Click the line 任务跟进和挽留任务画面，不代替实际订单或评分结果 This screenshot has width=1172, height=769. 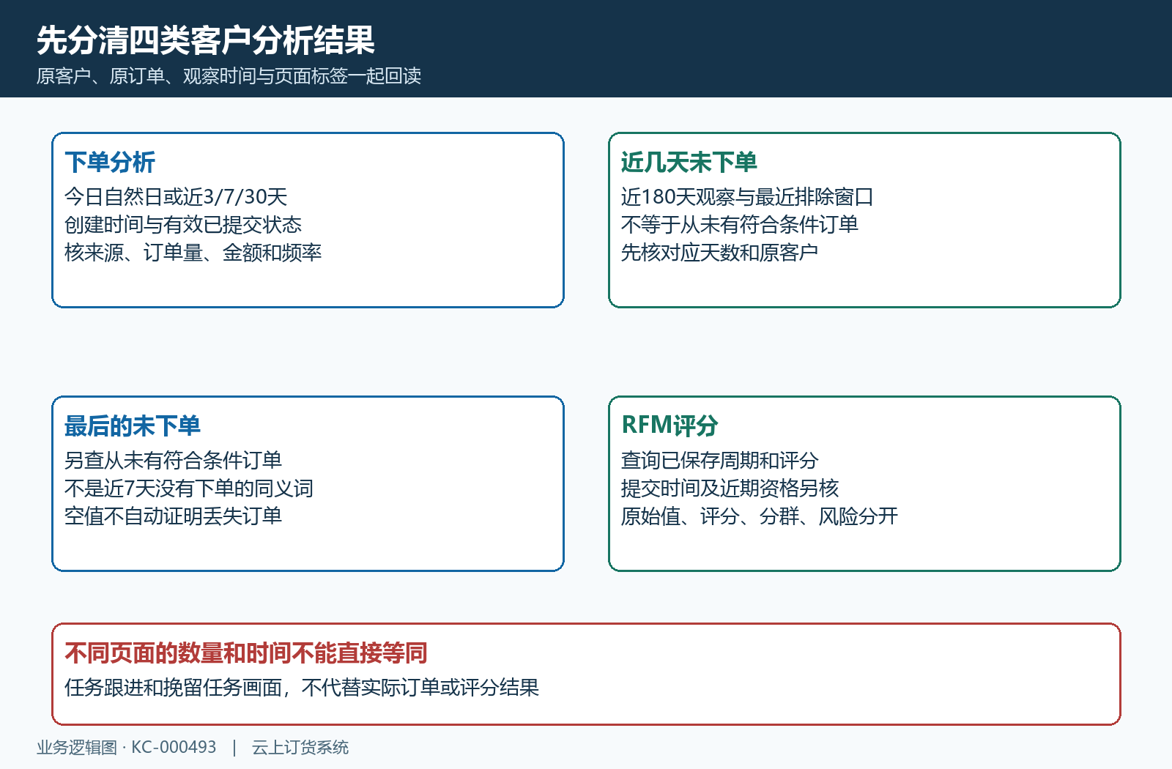click(302, 688)
